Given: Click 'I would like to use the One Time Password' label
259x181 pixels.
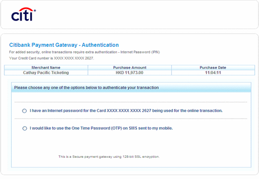Looking at the screenshot, I should point(101,128).
